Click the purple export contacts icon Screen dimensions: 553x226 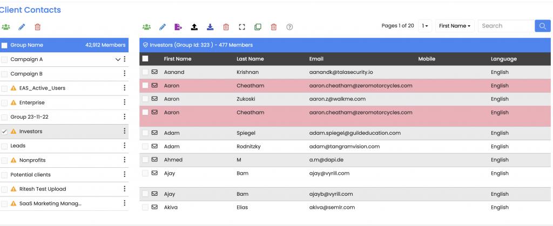tap(178, 27)
